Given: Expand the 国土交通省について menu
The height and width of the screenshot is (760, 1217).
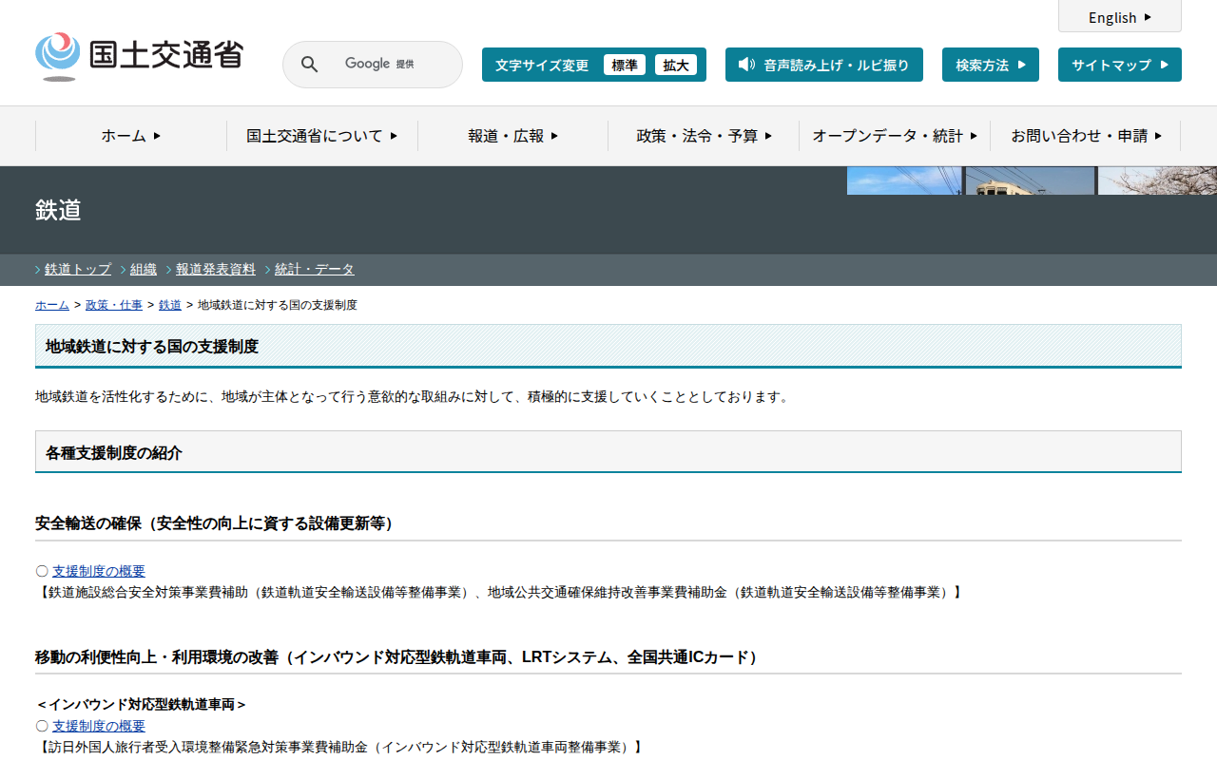Looking at the screenshot, I should pyautogui.click(x=321, y=136).
